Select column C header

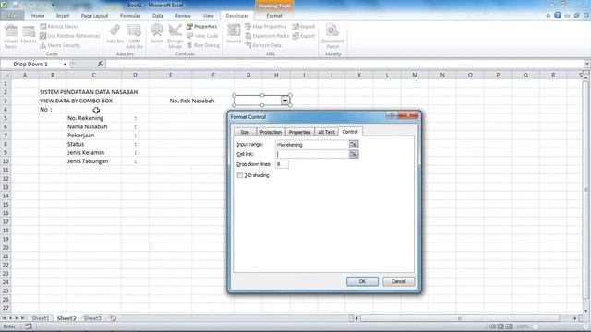94,75
